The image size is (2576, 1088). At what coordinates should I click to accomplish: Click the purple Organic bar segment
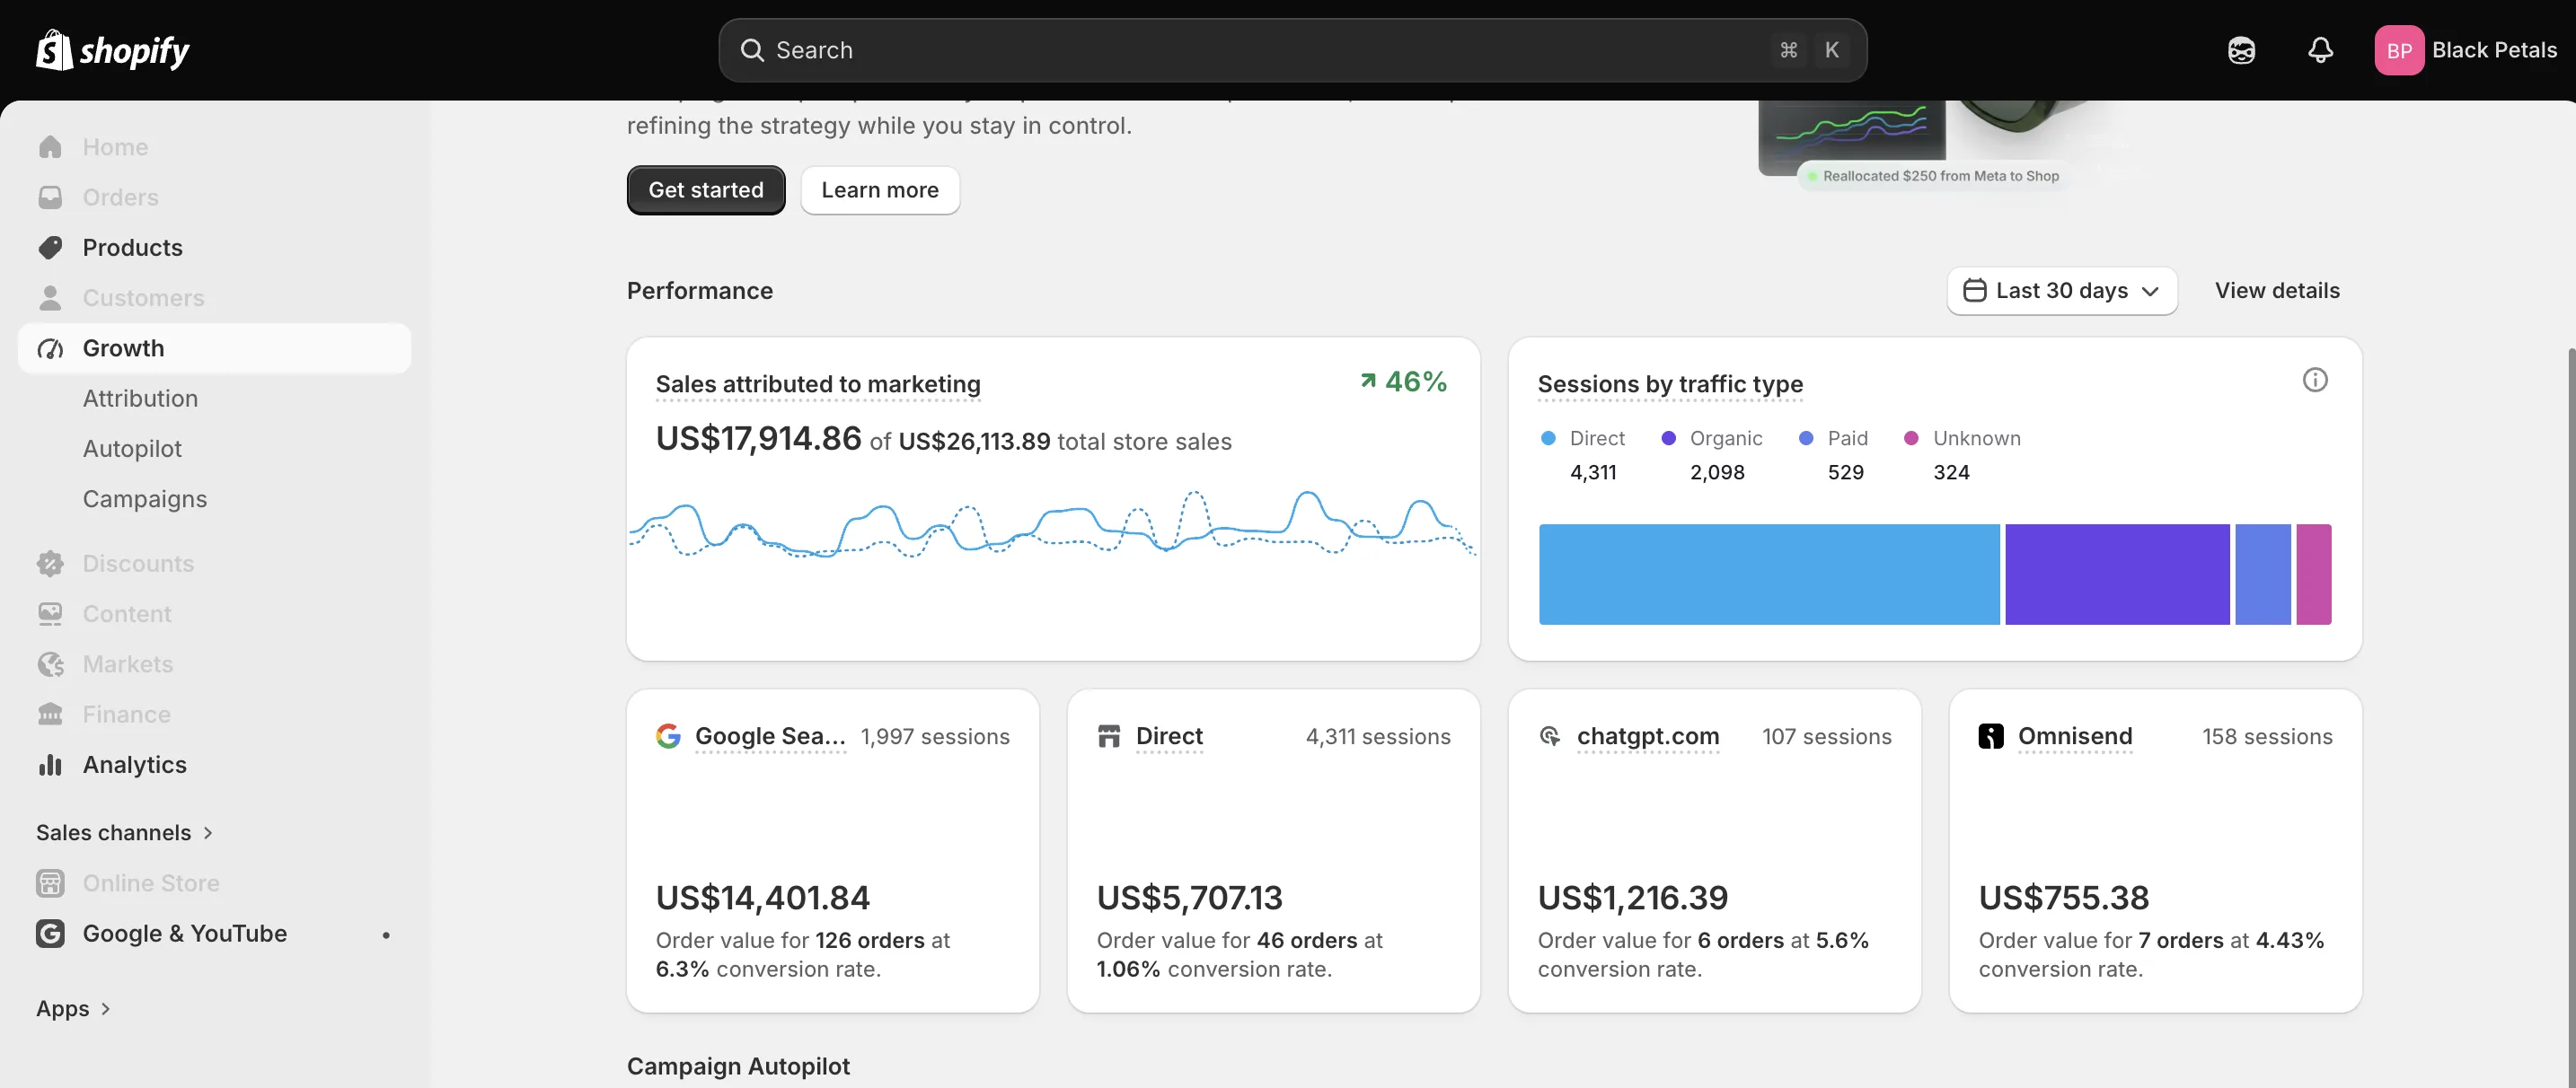coord(2117,575)
